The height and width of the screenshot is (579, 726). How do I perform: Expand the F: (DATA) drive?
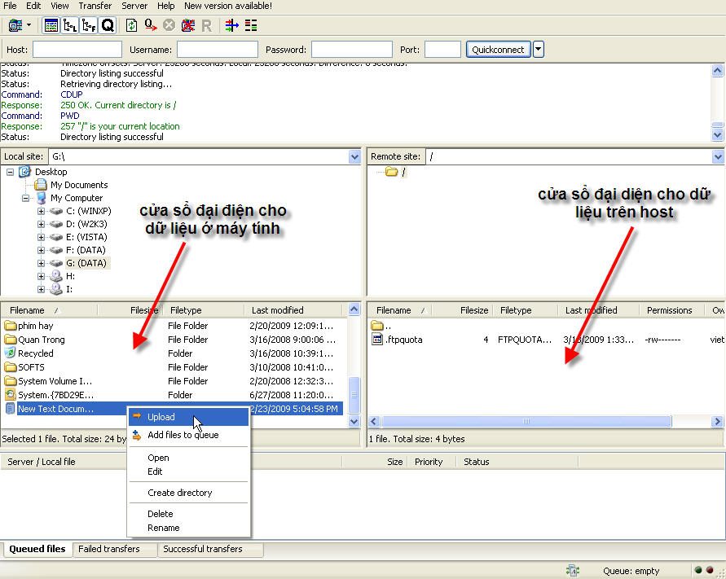coord(42,250)
